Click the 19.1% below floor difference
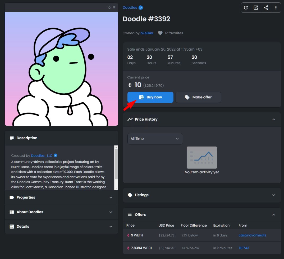 click(x=190, y=248)
